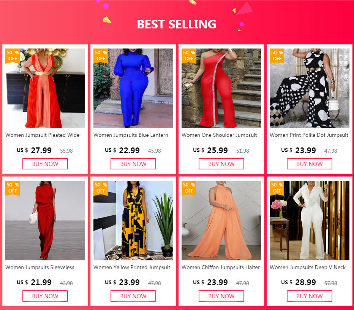Click the 50% OFF badge on pleated jumpsuit
Image resolution: width=354 pixels, height=310 pixels.
click(13, 56)
